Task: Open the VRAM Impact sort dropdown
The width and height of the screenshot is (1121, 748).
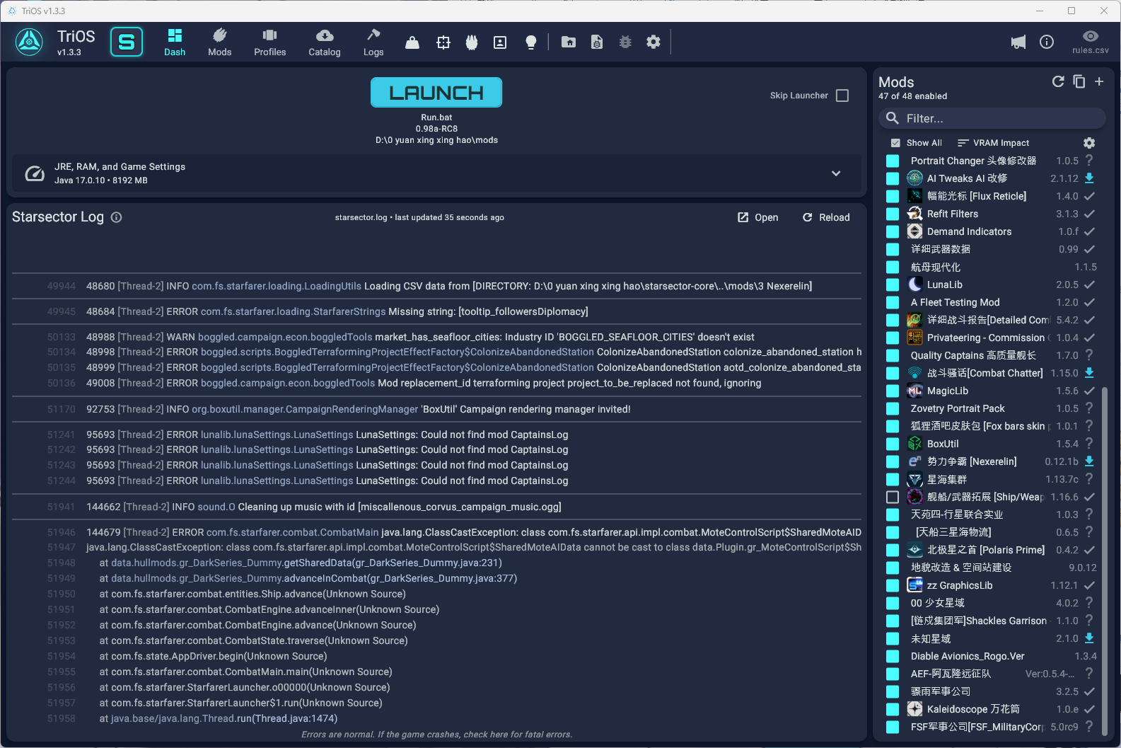Action: click(993, 143)
